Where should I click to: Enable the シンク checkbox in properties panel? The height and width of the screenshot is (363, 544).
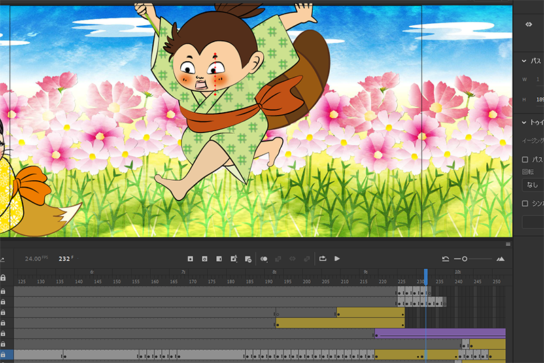click(525, 203)
